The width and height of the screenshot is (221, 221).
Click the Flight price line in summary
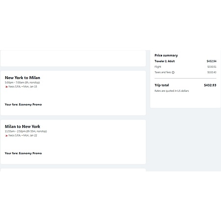coord(185,67)
